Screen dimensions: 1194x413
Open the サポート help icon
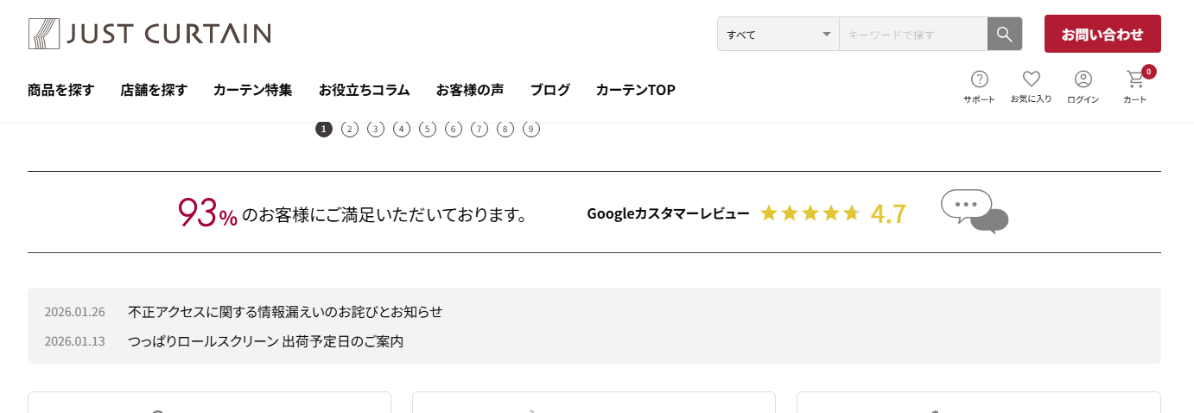[979, 79]
